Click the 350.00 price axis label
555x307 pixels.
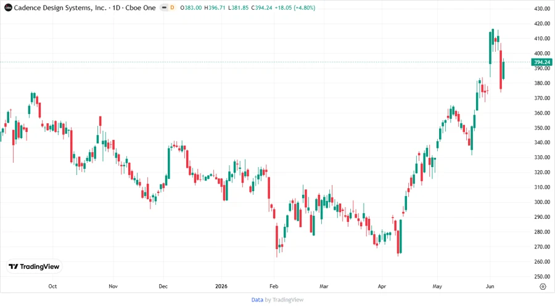coord(542,128)
